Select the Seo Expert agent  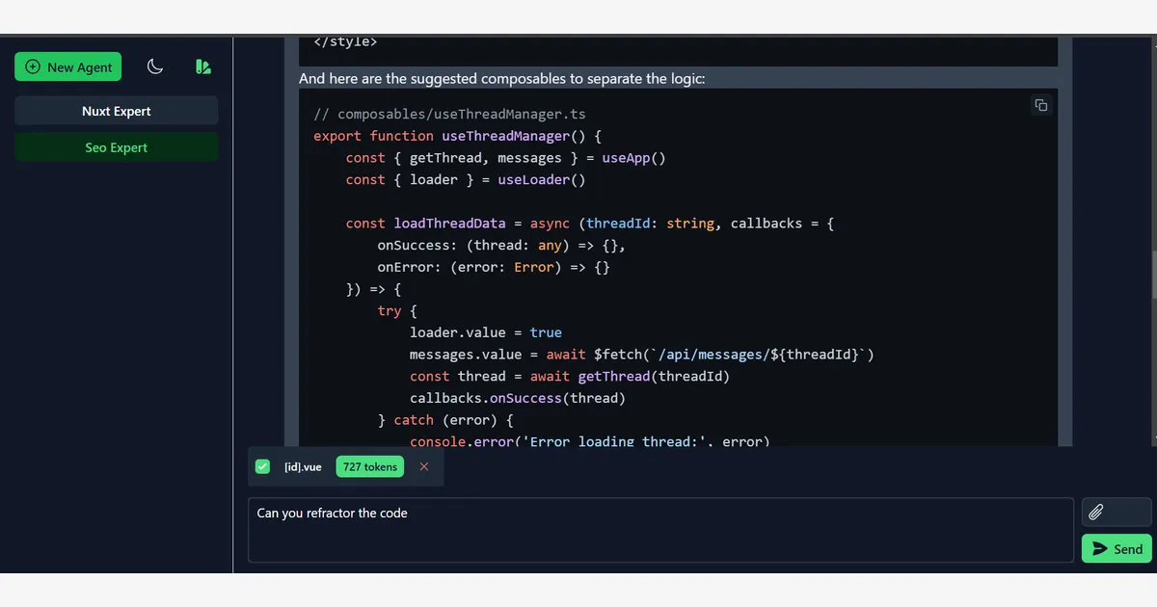(x=116, y=147)
